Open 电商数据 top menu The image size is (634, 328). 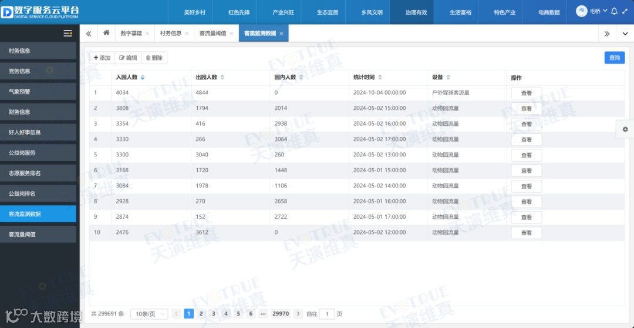(549, 12)
